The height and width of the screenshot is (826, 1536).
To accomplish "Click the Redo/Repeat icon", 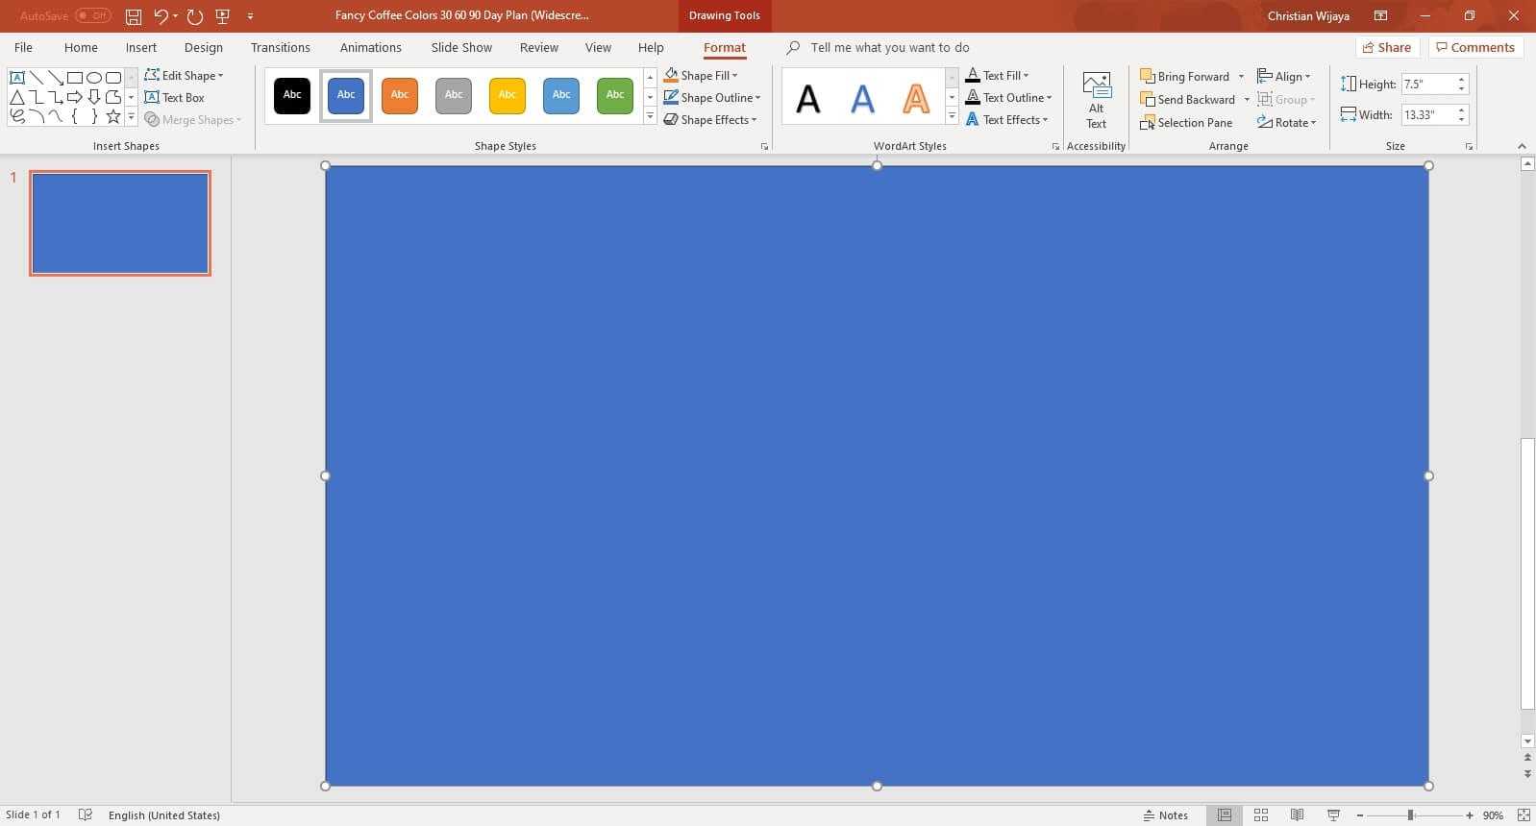I will pyautogui.click(x=195, y=16).
